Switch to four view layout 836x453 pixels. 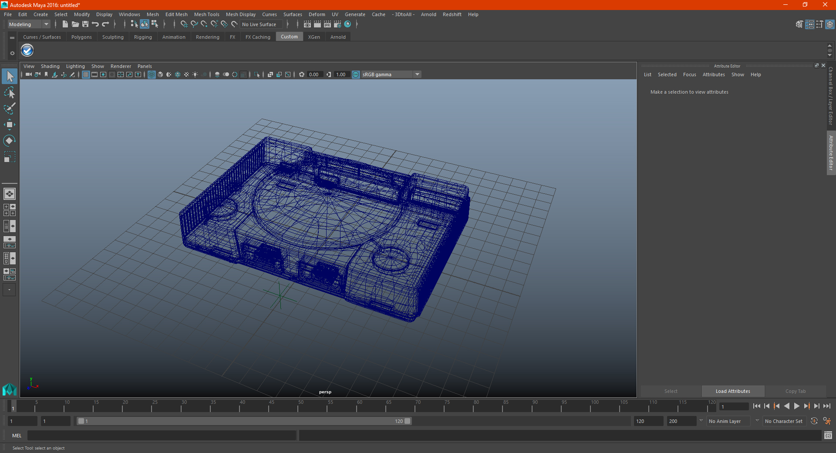pyautogui.click(x=10, y=210)
